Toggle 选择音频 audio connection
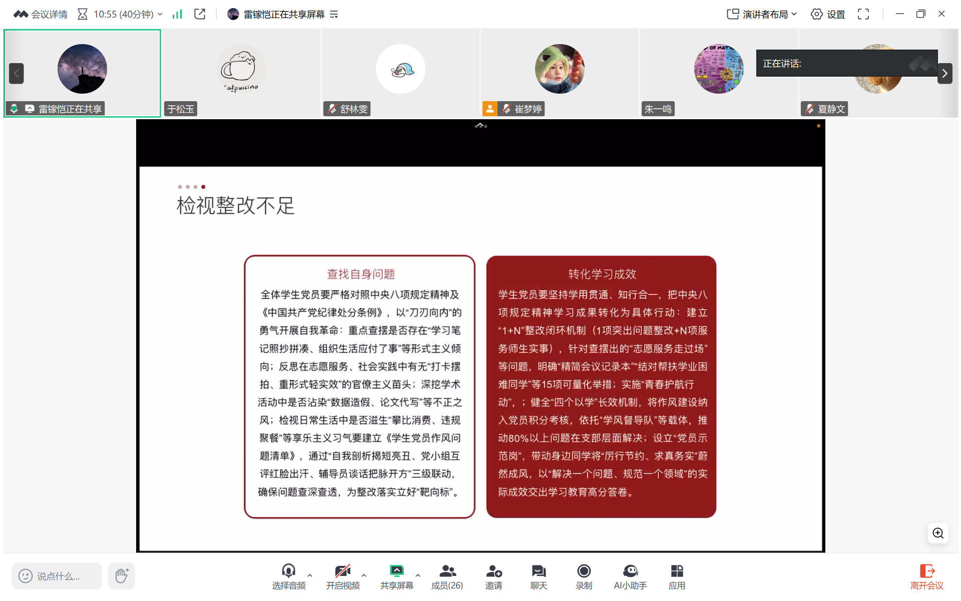 coord(288,576)
